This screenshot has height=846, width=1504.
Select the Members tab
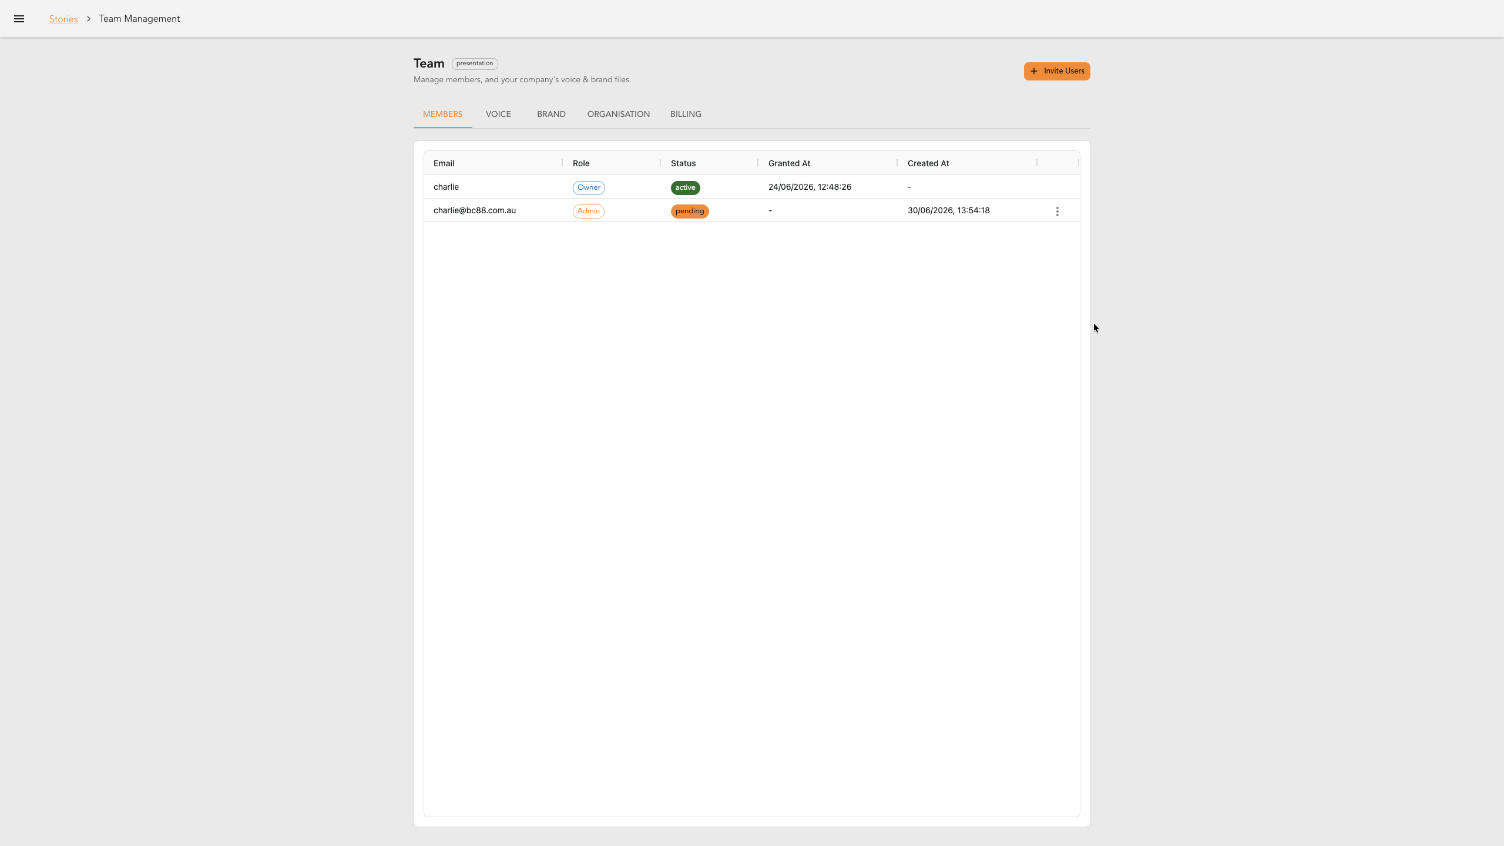443,114
